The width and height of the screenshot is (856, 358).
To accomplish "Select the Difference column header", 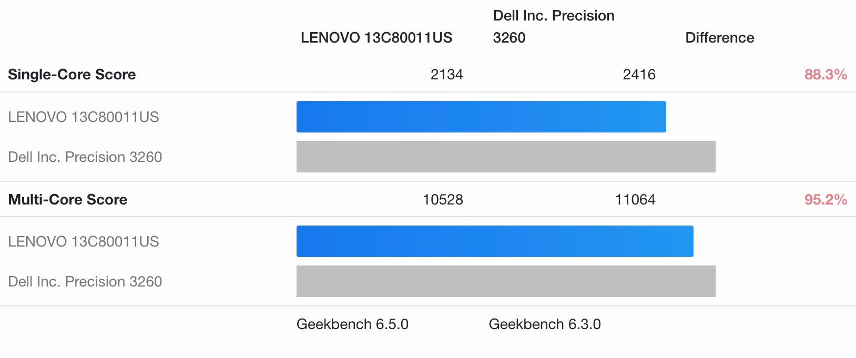I will [x=719, y=38].
